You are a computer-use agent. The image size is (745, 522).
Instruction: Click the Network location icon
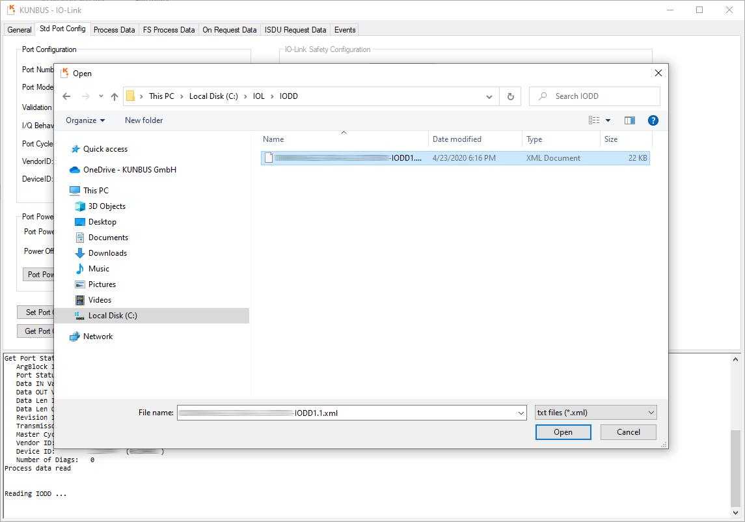coord(75,337)
